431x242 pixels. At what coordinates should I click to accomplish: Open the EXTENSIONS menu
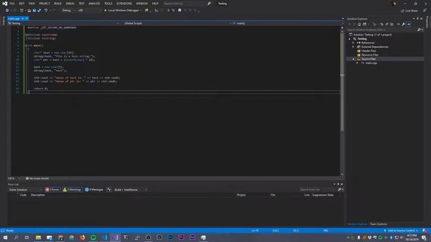tap(124, 3)
